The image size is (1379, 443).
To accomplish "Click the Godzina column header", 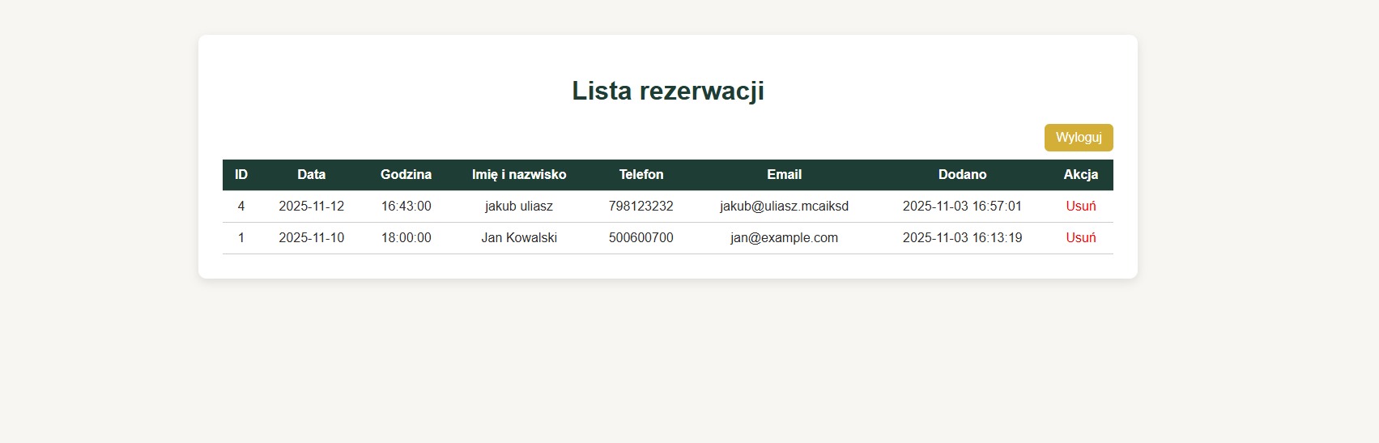I will [x=406, y=175].
